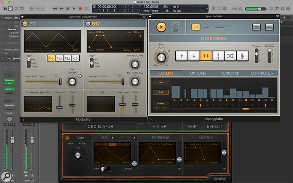Open the Editors pencil button

tap(43, 9)
